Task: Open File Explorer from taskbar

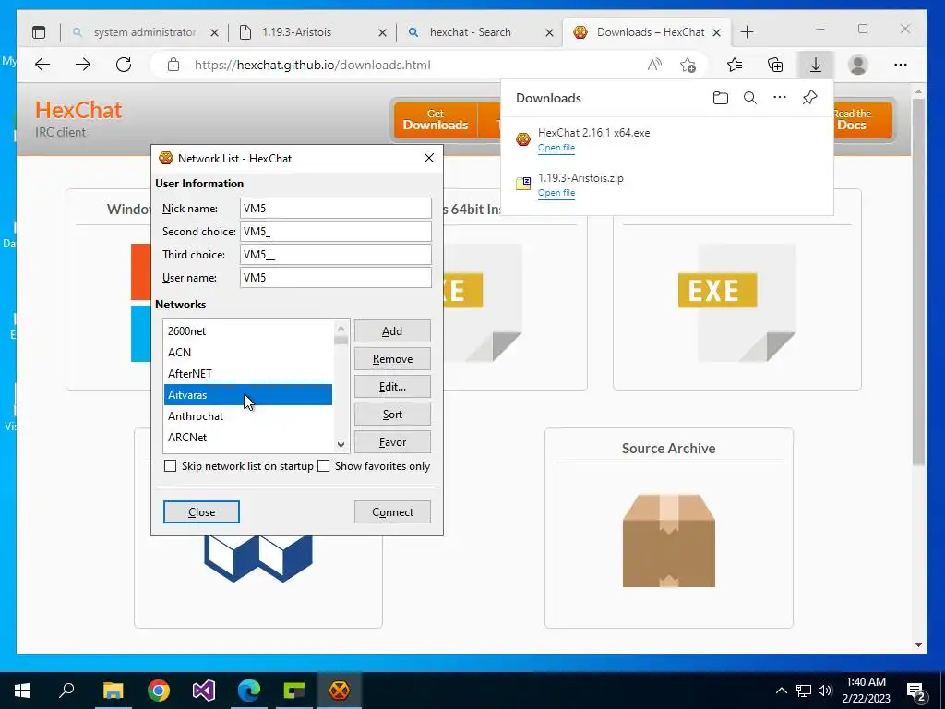Action: coord(113,691)
